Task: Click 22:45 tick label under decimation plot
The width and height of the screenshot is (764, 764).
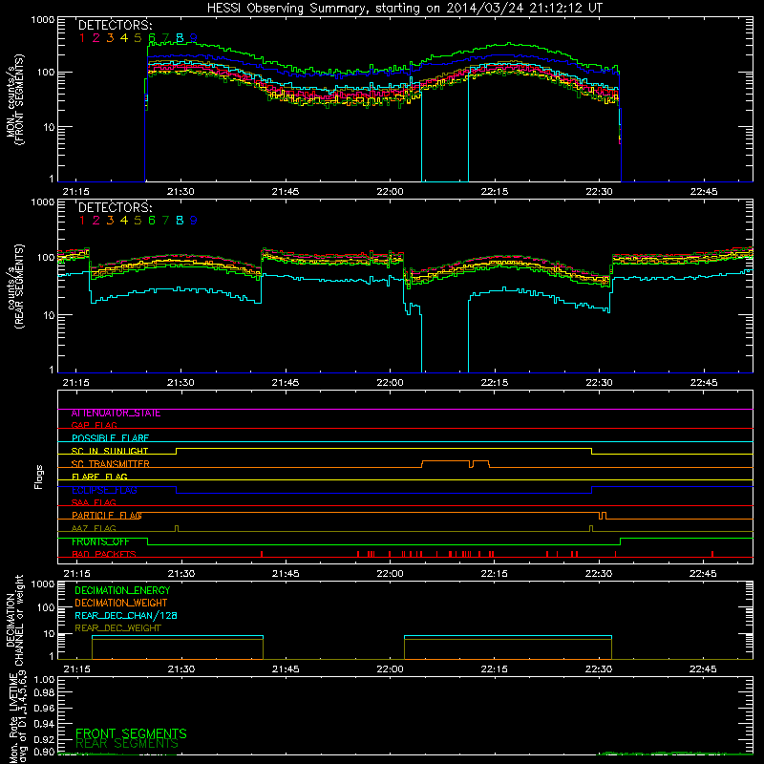Action: [x=703, y=669]
